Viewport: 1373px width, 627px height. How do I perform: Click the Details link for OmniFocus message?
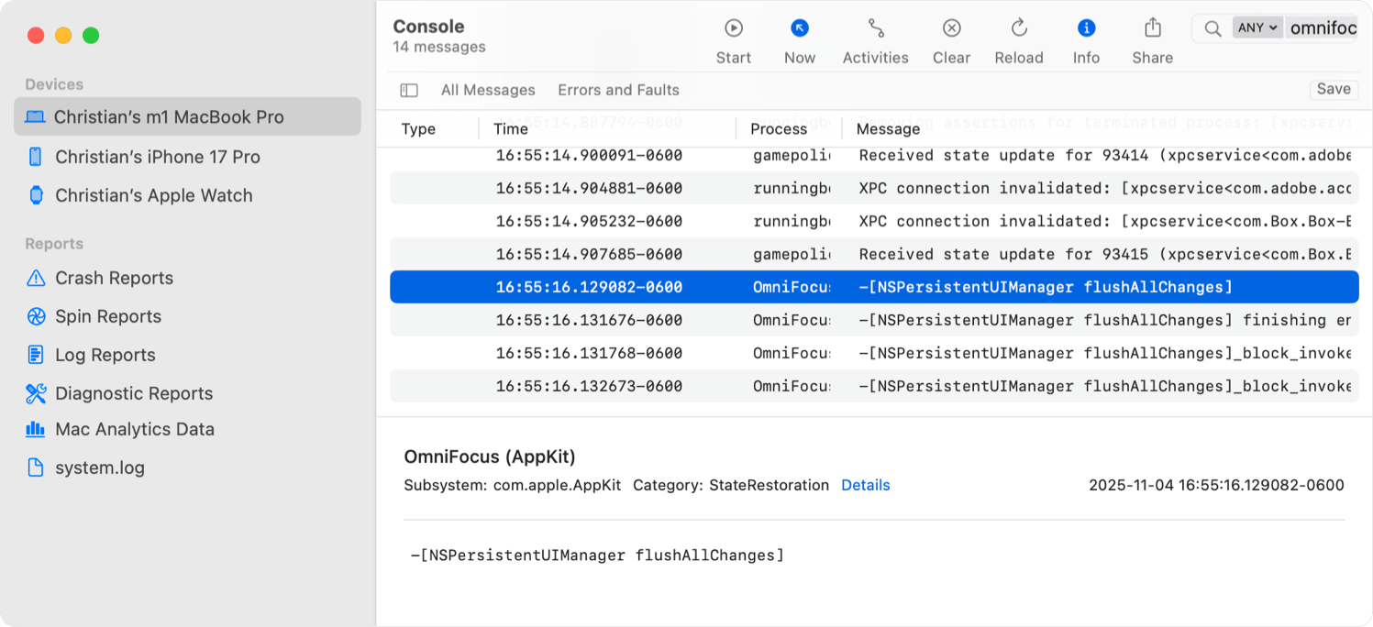(866, 485)
